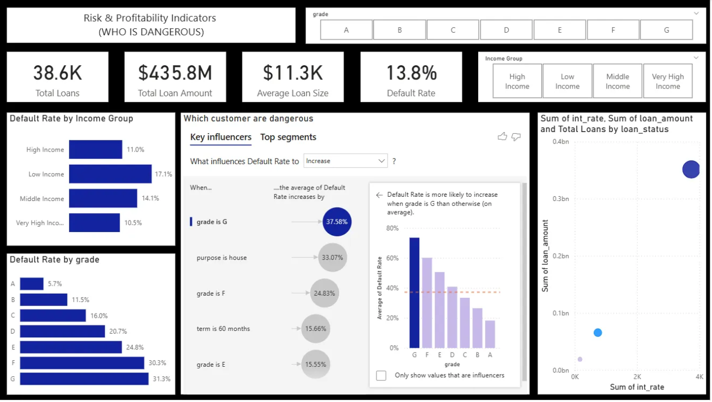Click the $11.3K Average Loan Size card
The width and height of the screenshot is (712, 402).
point(293,77)
